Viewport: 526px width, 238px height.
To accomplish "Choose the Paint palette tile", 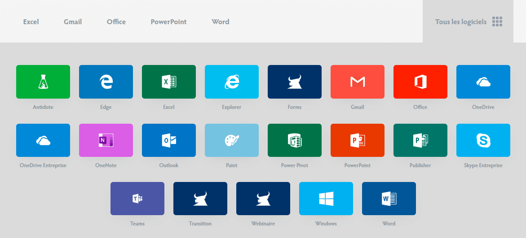I will [x=232, y=140].
